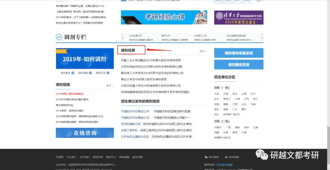330x170 pixels.
Task: Open 学信网 footer link
Action: point(59,157)
